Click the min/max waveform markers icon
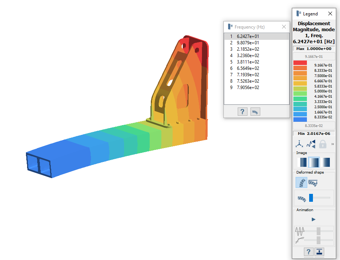The height and width of the screenshot is (260, 340). 311,144
